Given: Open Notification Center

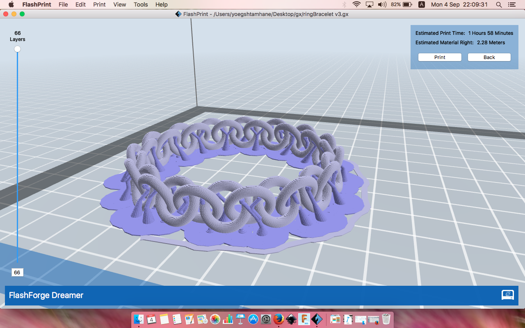Looking at the screenshot, I should point(511,5).
